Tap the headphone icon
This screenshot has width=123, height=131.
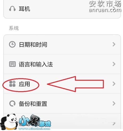coord(12,9)
